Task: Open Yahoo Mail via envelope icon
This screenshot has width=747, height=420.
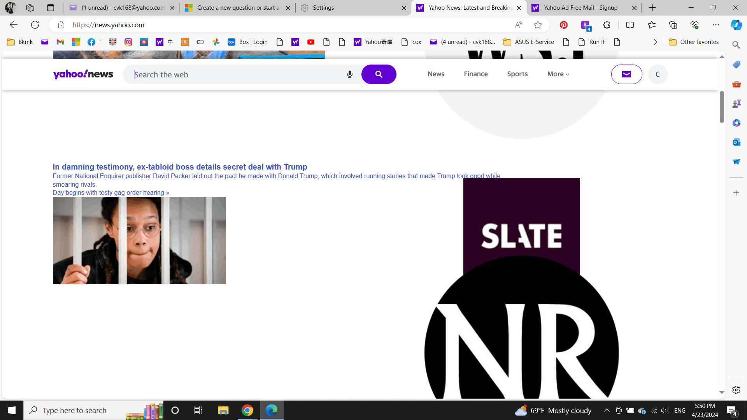Action: (626, 74)
